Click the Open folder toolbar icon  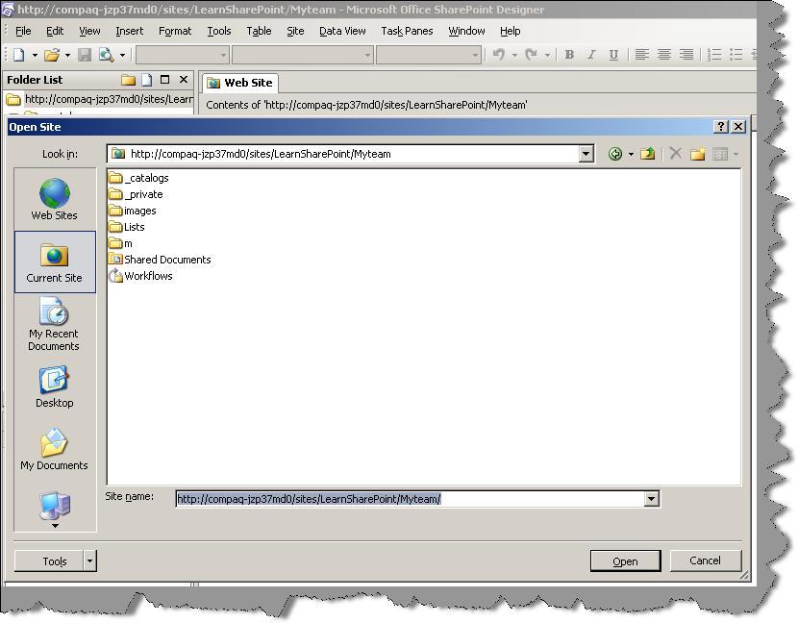[x=51, y=55]
